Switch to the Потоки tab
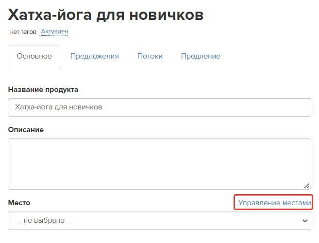Screen dimensions: 319x243 [150, 56]
